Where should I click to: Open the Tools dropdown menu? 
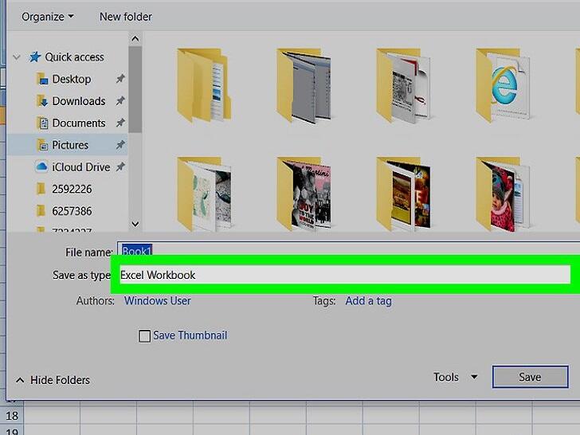[x=456, y=377]
